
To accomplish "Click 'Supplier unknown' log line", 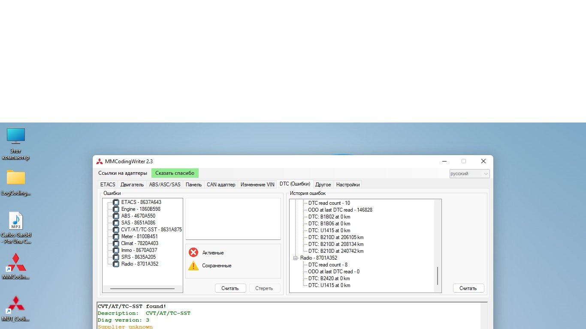I will pos(125,327).
